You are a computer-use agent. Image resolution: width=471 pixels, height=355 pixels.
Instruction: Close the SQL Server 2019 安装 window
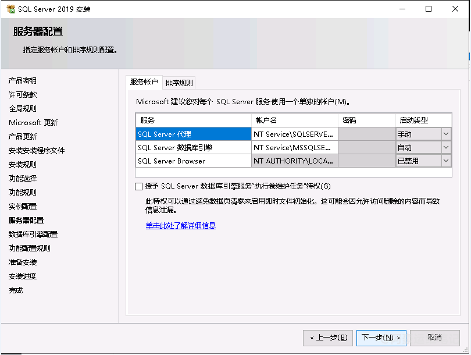point(455,9)
